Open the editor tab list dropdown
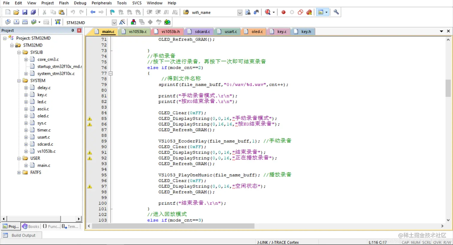The width and height of the screenshot is (453, 245). 441,31
